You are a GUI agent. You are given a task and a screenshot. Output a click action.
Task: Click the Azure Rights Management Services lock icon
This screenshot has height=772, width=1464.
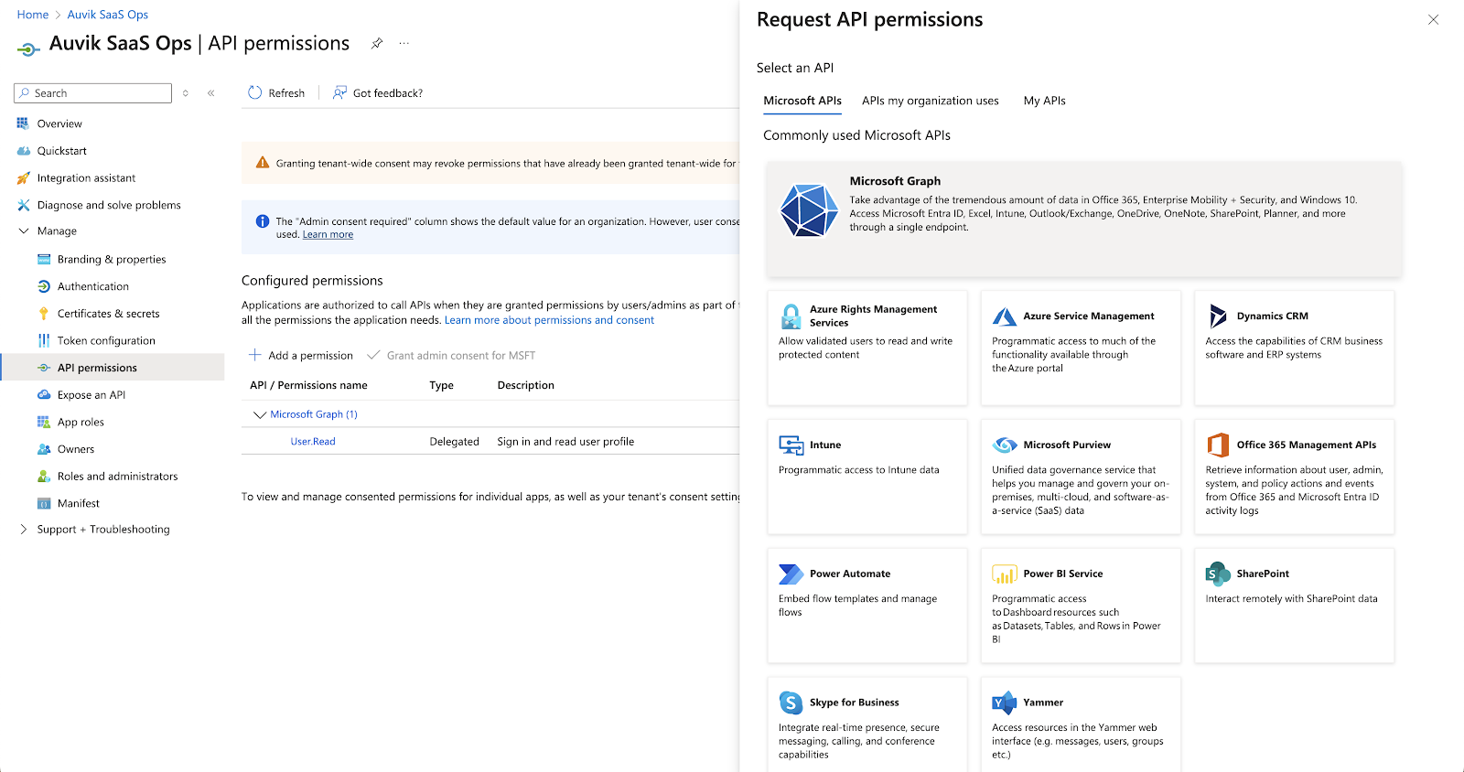click(791, 316)
